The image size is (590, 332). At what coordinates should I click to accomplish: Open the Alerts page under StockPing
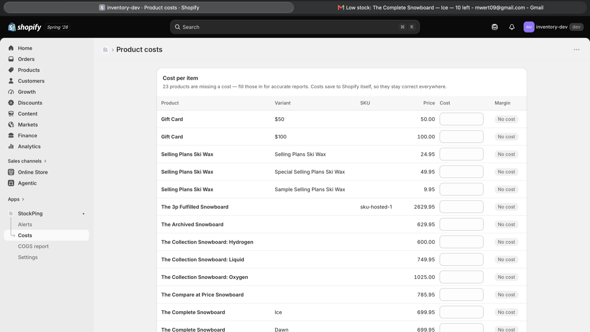[x=25, y=224]
